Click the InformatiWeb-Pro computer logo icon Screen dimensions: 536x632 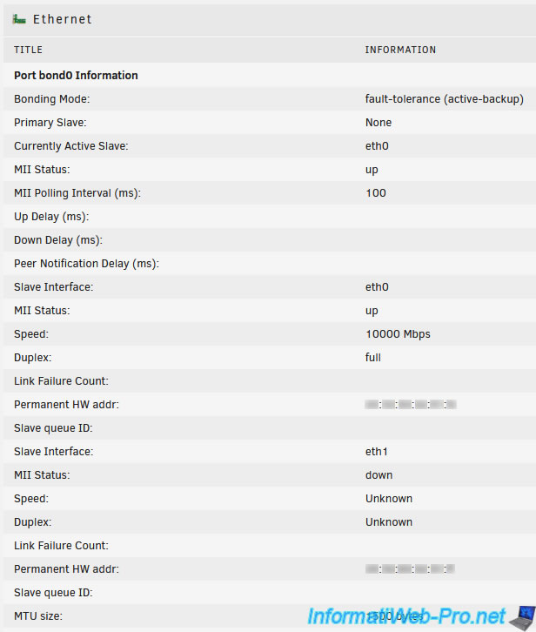pyautogui.click(x=522, y=617)
